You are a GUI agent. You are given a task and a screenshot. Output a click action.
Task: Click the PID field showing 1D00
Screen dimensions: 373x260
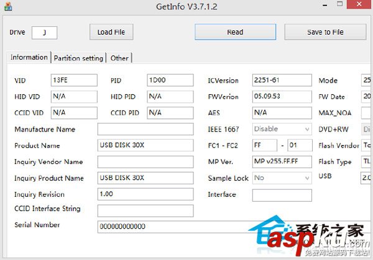(170, 80)
